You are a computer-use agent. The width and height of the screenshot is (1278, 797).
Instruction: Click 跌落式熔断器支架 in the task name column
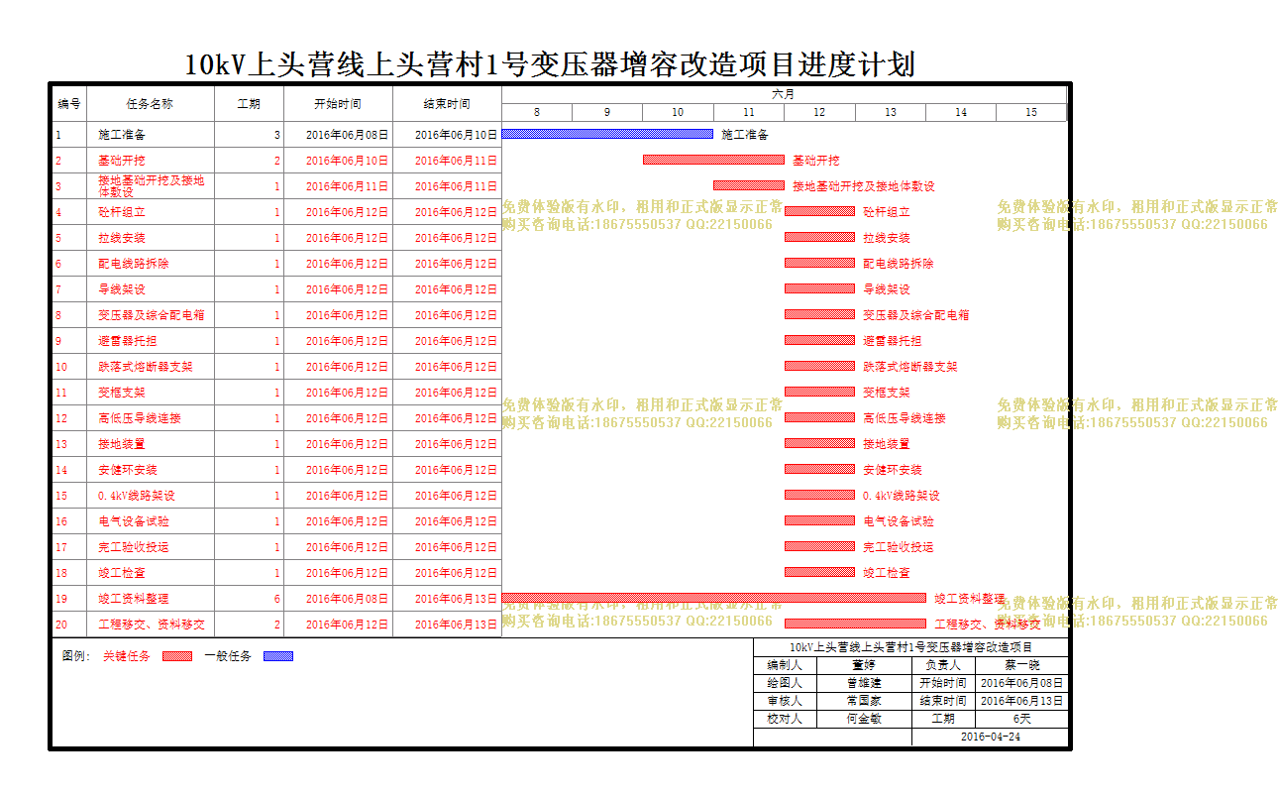coord(146,367)
